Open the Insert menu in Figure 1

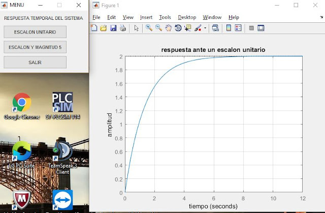146,17
